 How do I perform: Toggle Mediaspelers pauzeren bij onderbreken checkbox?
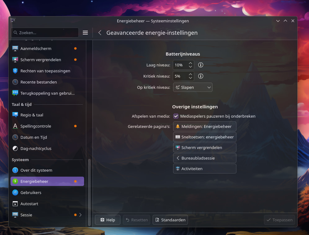[x=176, y=116]
